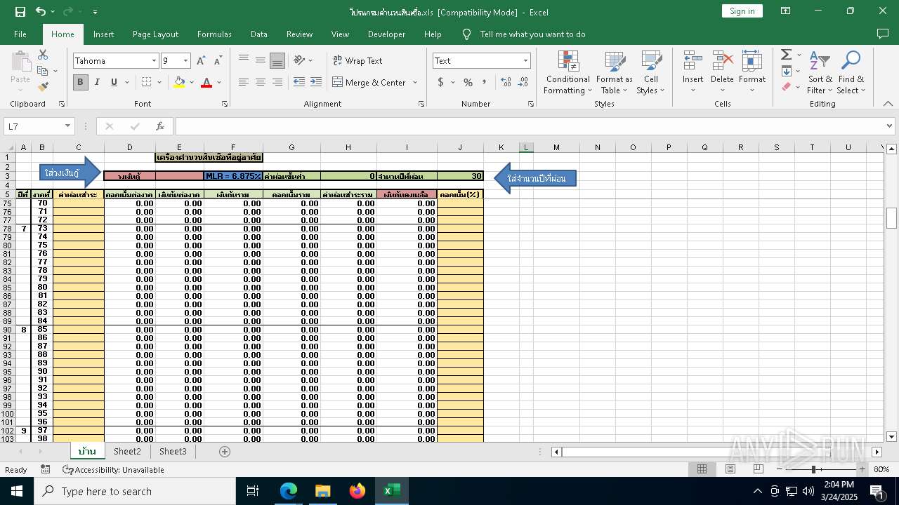Set Bottom Align for cell content
This screenshot has height=505, width=899.
[277, 60]
